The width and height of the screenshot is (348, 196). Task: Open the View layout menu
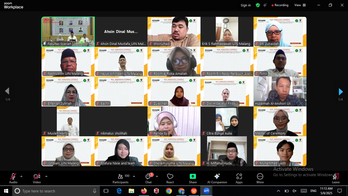pos(300,5)
